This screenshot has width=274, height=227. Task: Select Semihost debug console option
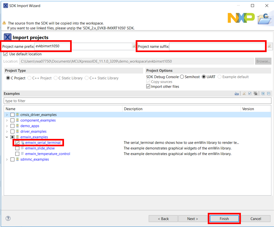click(182, 77)
